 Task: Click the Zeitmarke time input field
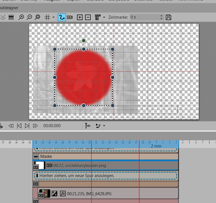pyautogui.click(x=145, y=17)
